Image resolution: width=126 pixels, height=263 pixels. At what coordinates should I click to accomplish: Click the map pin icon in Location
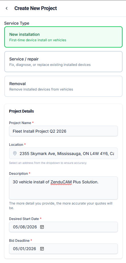tap(15, 153)
